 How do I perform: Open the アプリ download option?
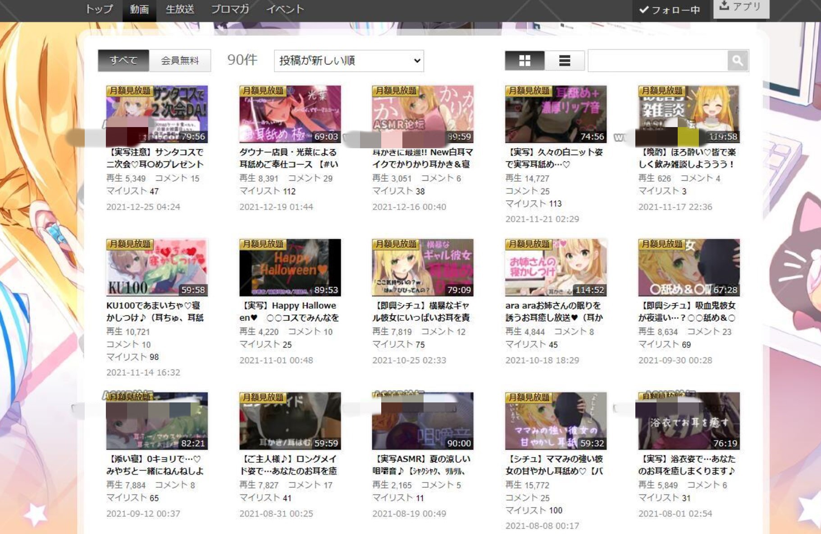click(741, 8)
